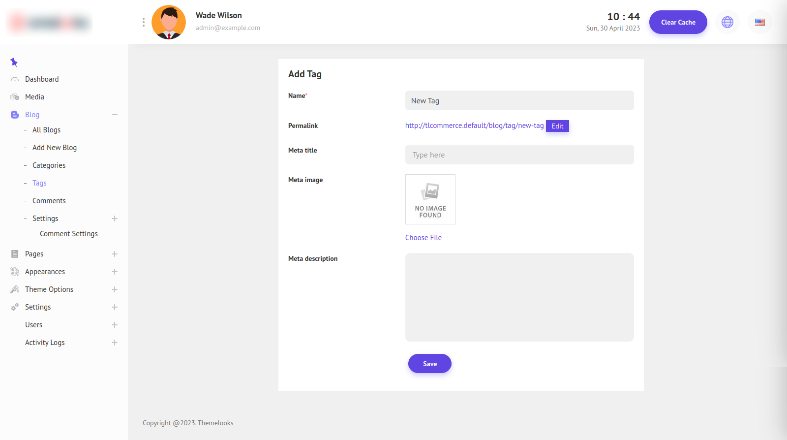
Task: Click the Edit permalink button
Action: [557, 126]
